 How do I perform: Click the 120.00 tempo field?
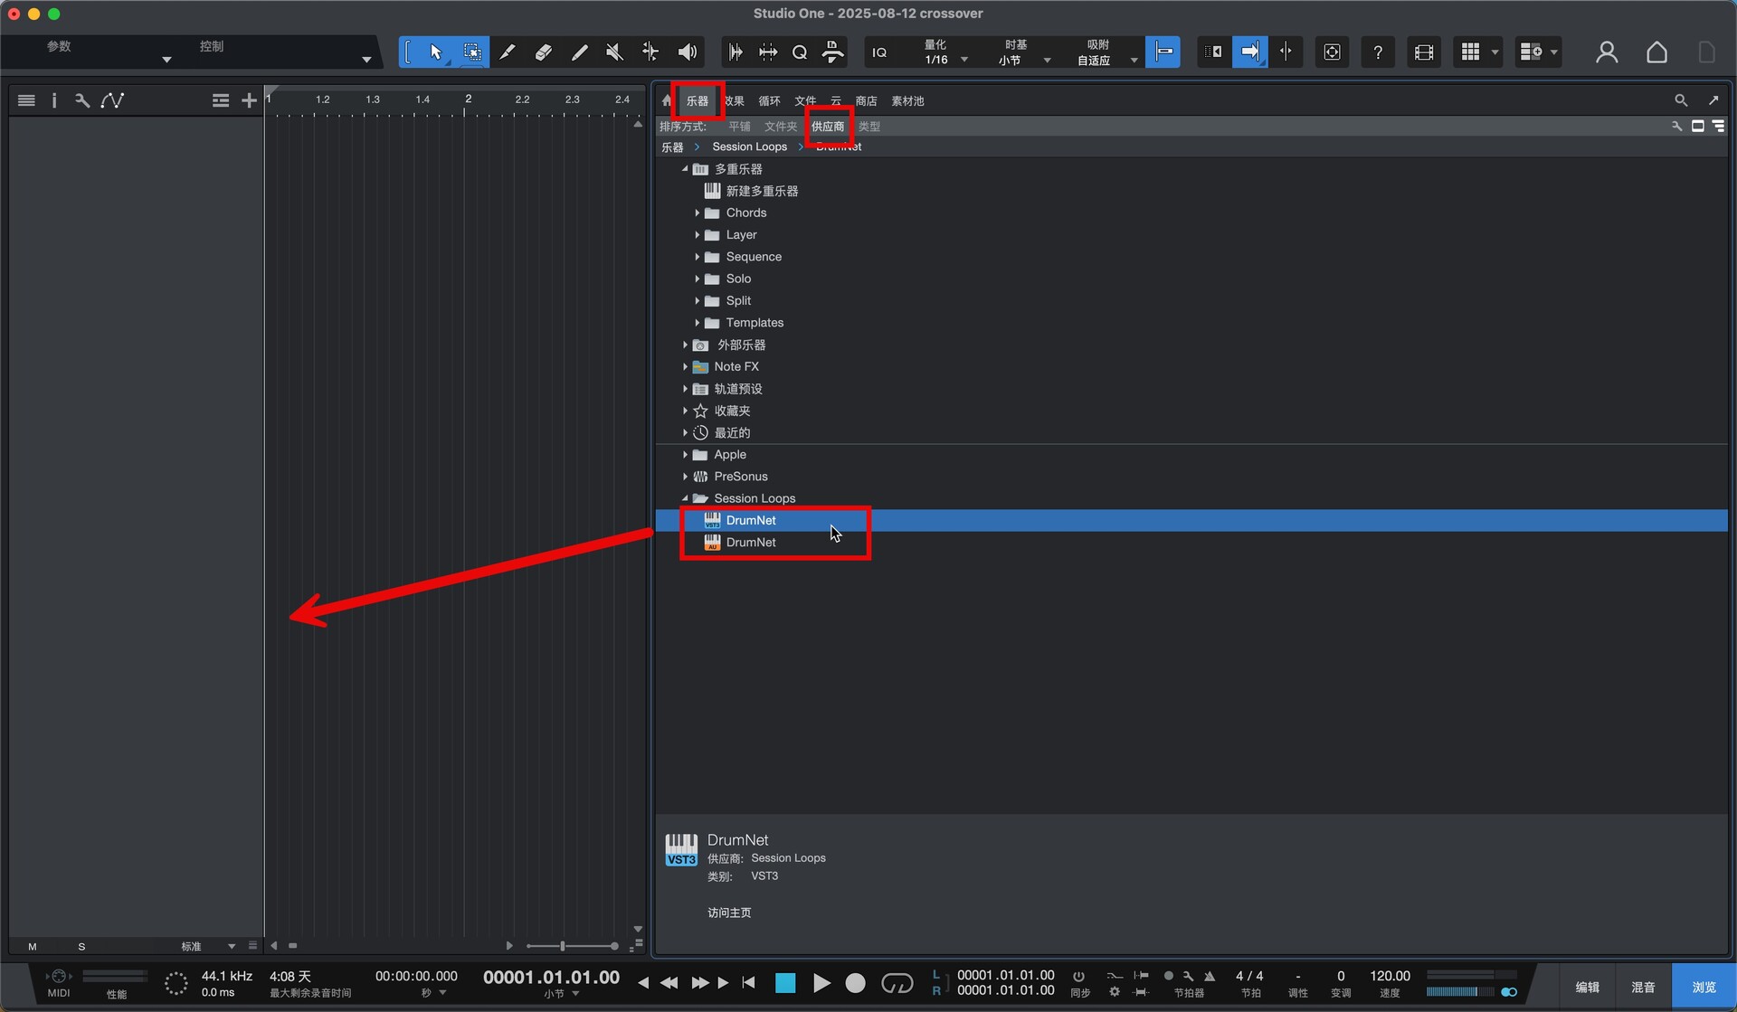click(1390, 976)
